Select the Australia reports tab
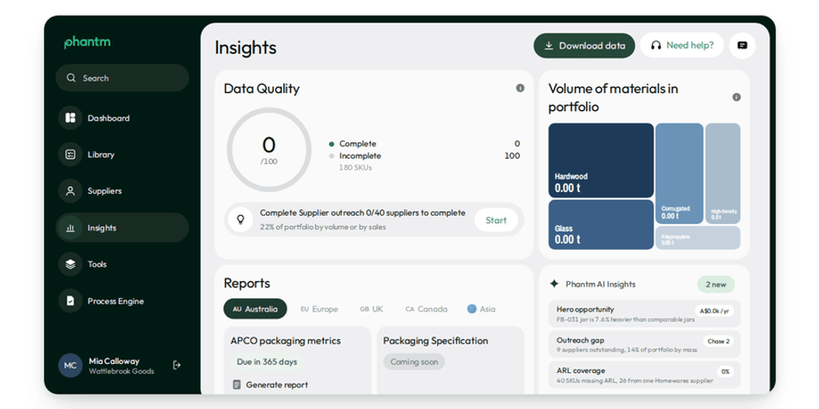 [255, 309]
